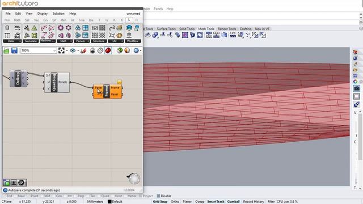This screenshot has height=204, width=363.
Task: Click Record History in status bar
Action: pos(254,202)
